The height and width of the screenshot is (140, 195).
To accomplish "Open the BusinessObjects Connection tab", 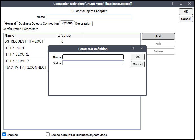I will click(x=39, y=23).
